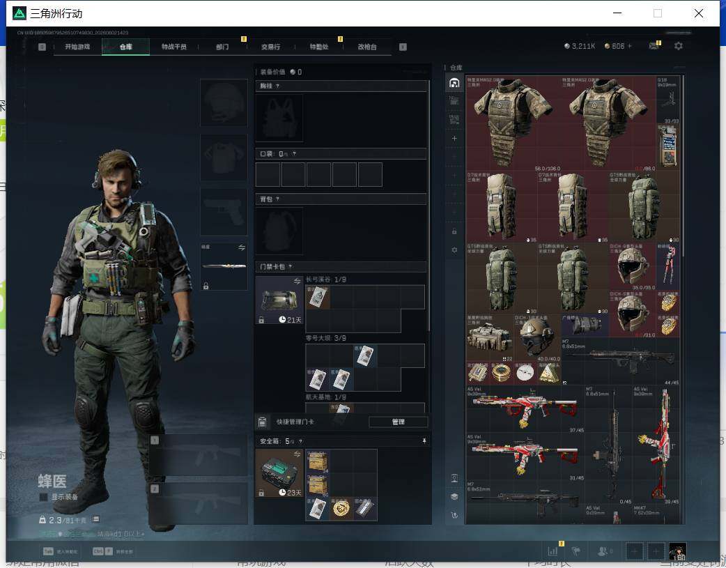
Task: Select the empty helmet equipment slot
Action: pos(224,102)
